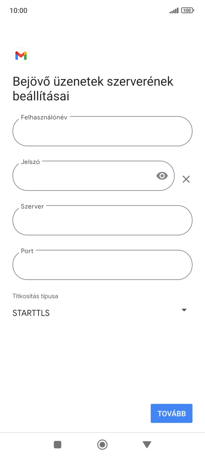Viewport: 205px width, 457px height.
Task: Select the Port input field
Action: [102, 265]
